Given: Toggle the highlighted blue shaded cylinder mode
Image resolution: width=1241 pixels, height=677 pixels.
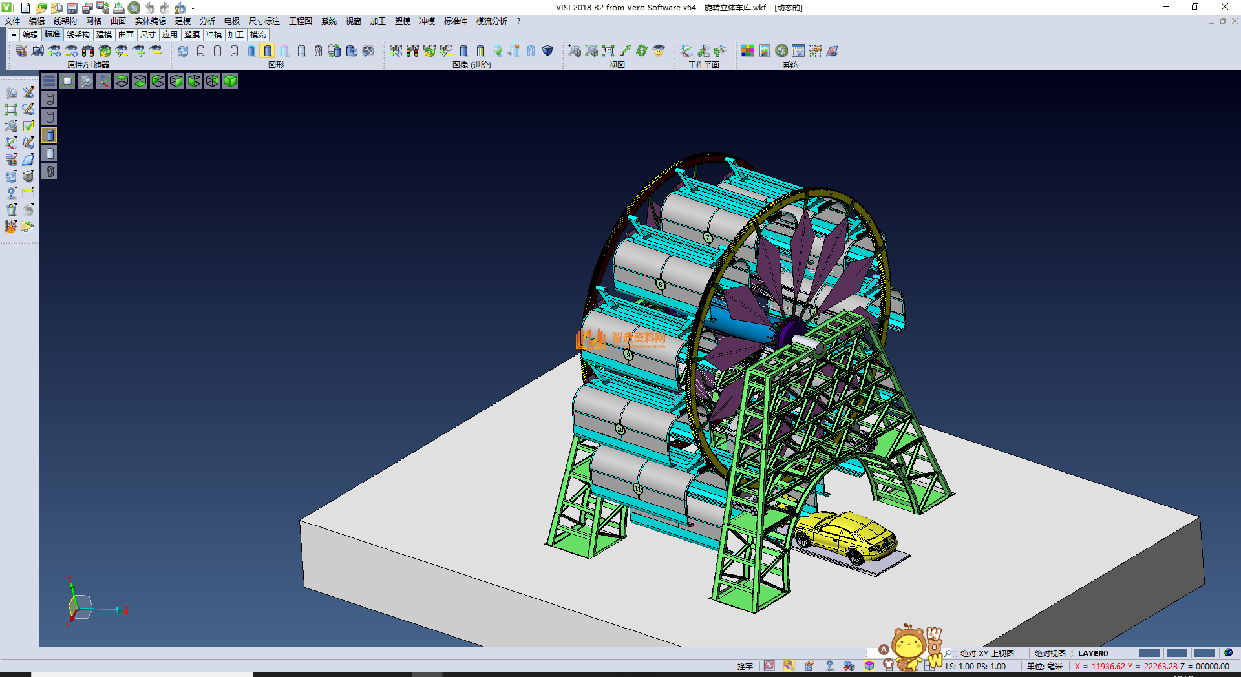Looking at the screenshot, I should click(x=268, y=51).
